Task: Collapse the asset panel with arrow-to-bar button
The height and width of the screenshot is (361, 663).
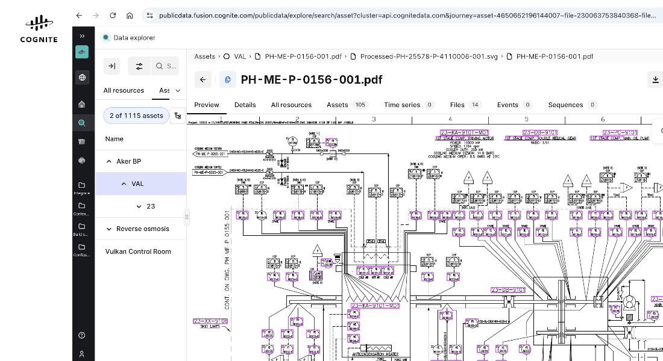Action: coord(112,66)
